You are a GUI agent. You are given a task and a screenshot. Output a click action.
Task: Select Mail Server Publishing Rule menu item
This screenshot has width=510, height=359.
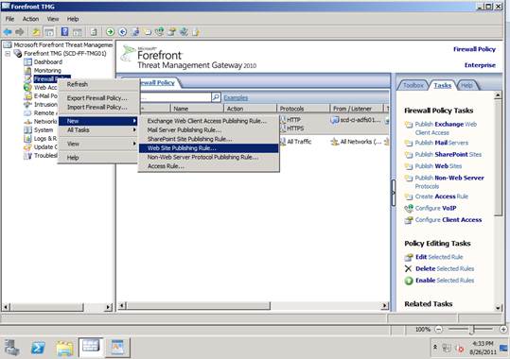[208, 130]
